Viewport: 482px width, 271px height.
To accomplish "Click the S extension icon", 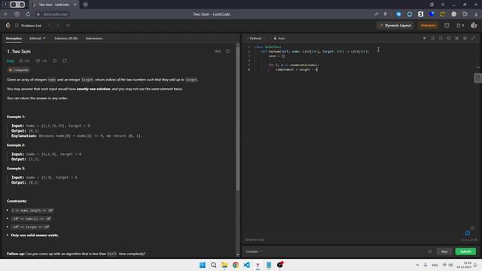I will (x=420, y=14).
